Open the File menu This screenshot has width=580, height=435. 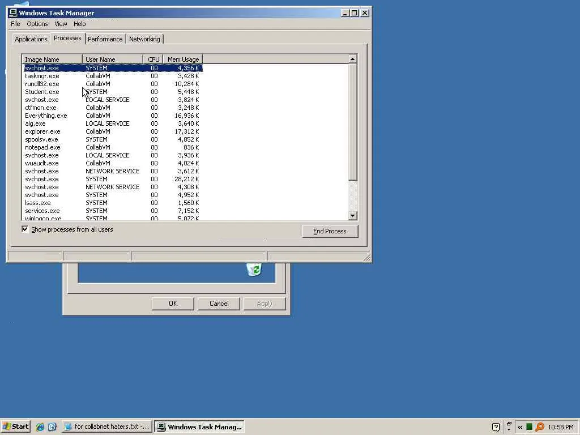pyautogui.click(x=15, y=24)
